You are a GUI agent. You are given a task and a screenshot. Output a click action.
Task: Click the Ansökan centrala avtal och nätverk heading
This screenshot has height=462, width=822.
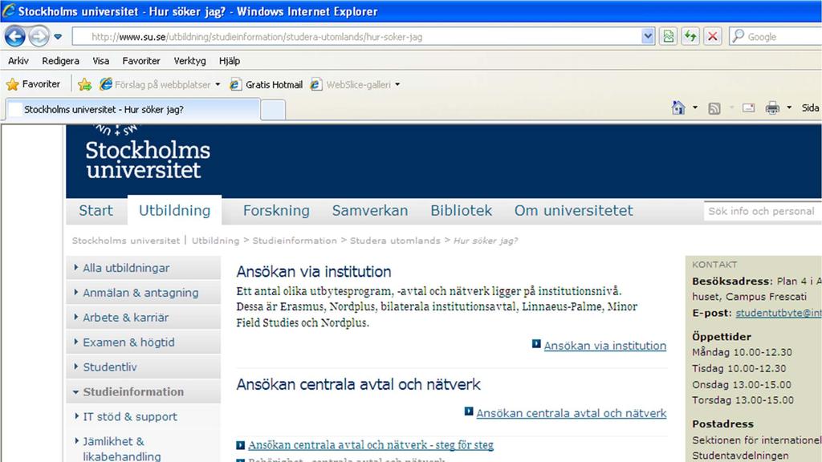click(x=358, y=384)
